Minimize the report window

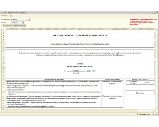point(152,13)
